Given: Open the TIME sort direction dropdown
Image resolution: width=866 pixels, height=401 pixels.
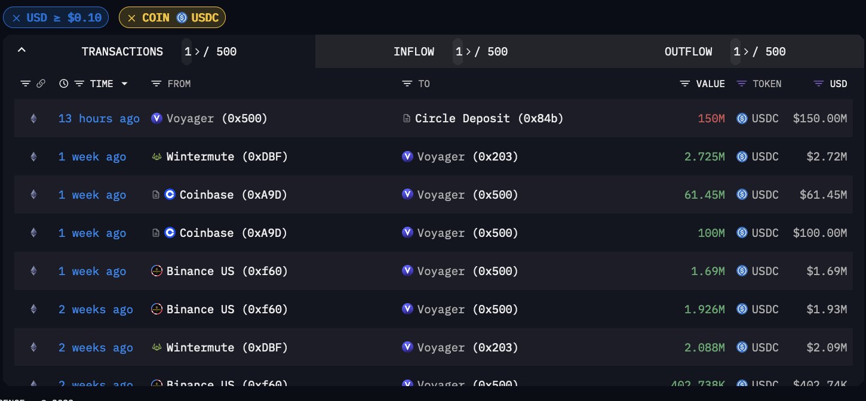Looking at the screenshot, I should [x=124, y=84].
